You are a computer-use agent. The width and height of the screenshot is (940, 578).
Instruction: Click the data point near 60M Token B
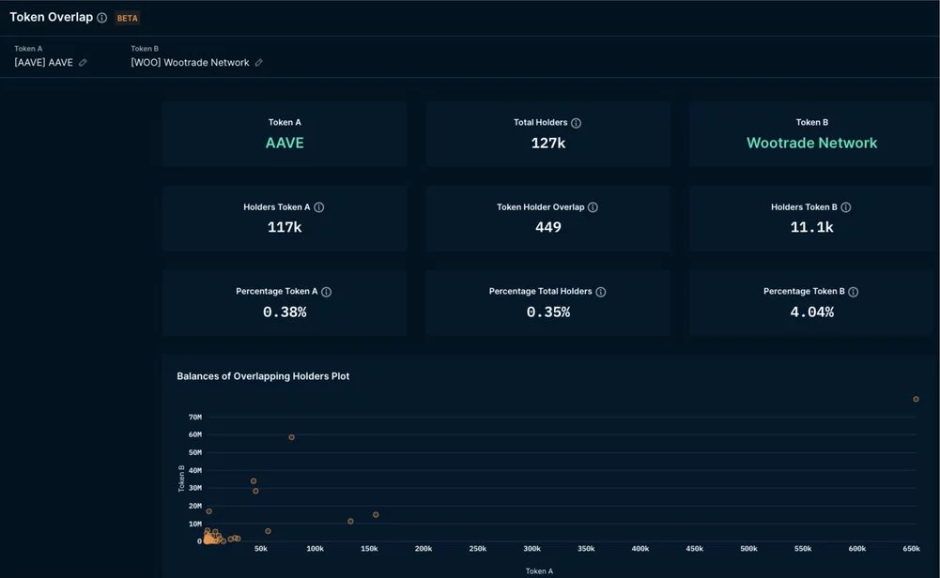(x=292, y=437)
